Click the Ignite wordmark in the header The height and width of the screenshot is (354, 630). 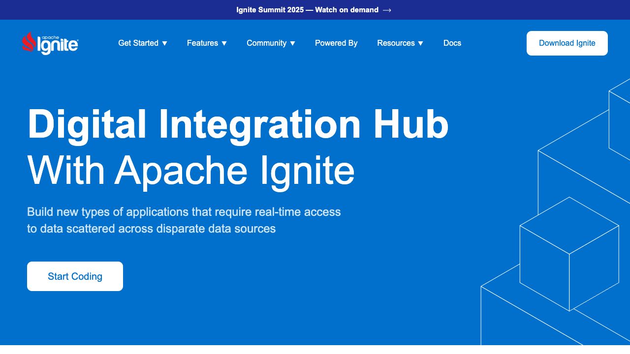pyautogui.click(x=58, y=45)
